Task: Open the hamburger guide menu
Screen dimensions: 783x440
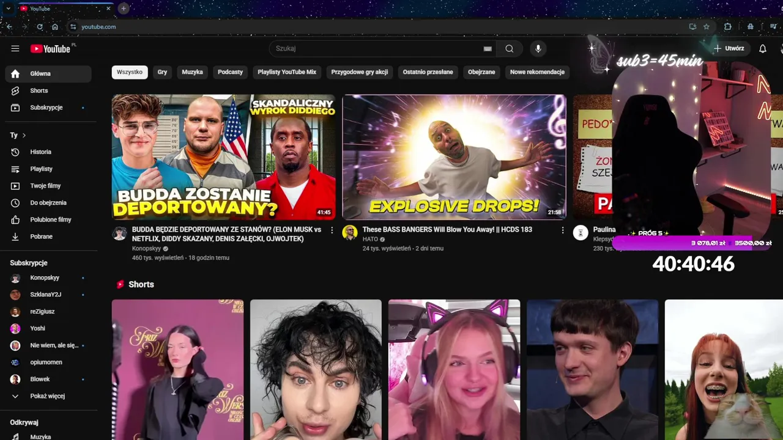Action: click(15, 49)
